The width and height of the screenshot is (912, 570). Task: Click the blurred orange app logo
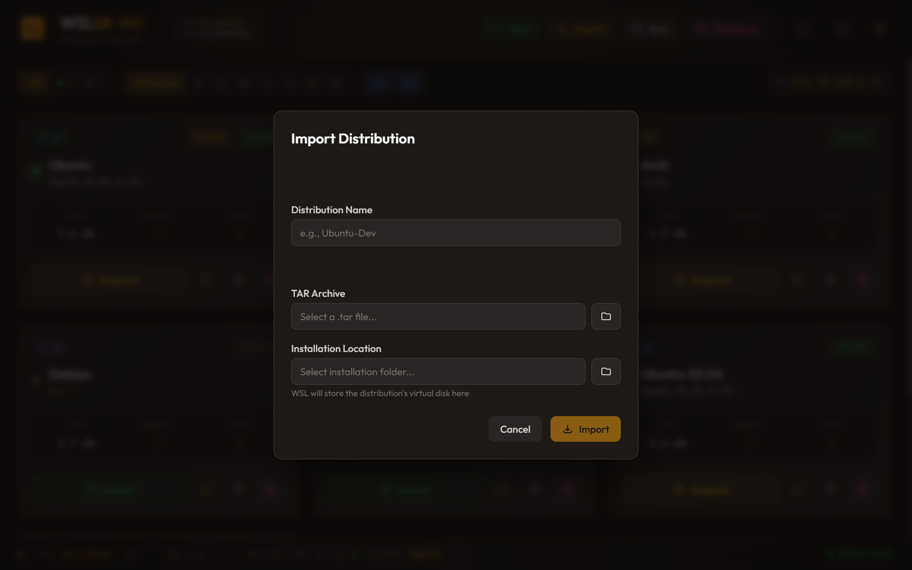33,28
